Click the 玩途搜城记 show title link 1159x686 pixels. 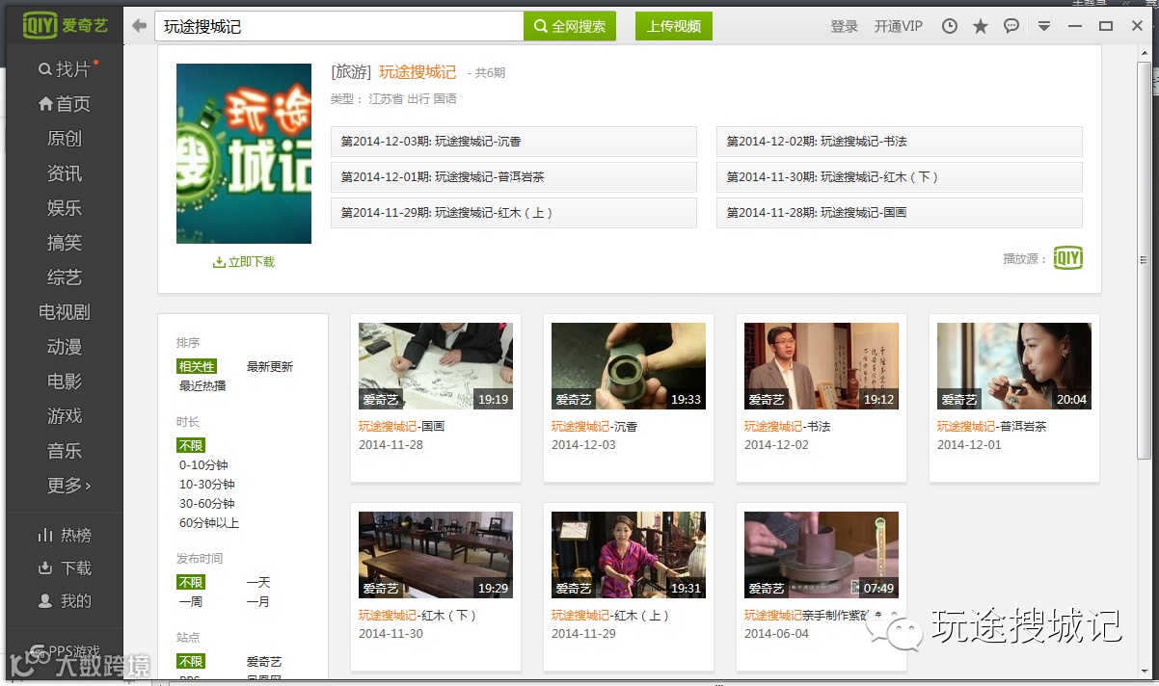(x=418, y=72)
